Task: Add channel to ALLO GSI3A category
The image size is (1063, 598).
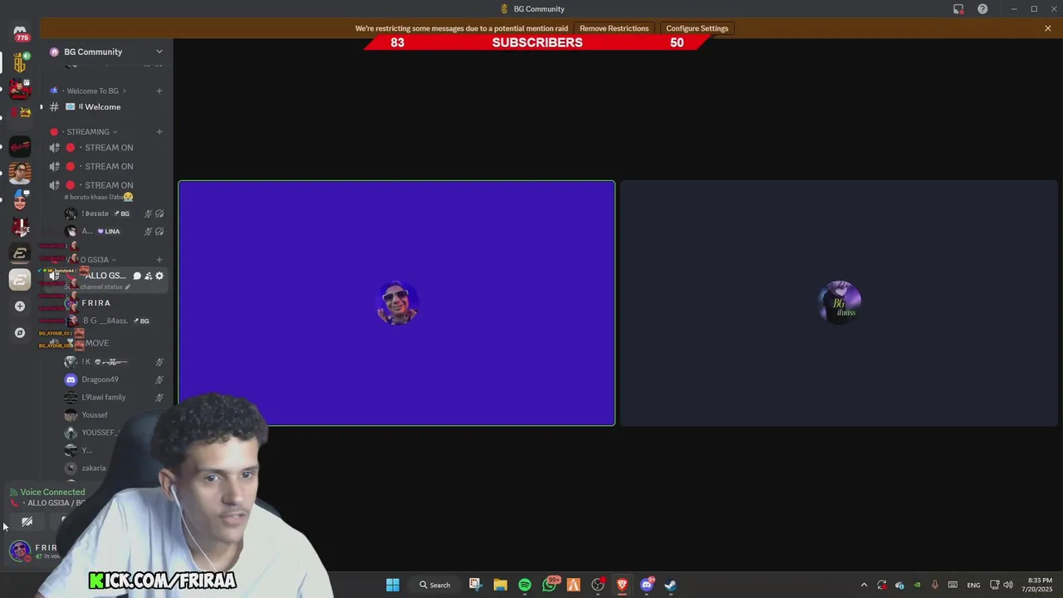Action: click(159, 260)
